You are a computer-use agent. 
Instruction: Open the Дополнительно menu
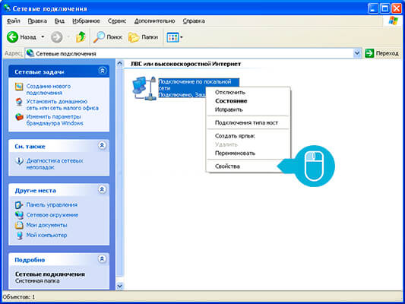click(154, 21)
